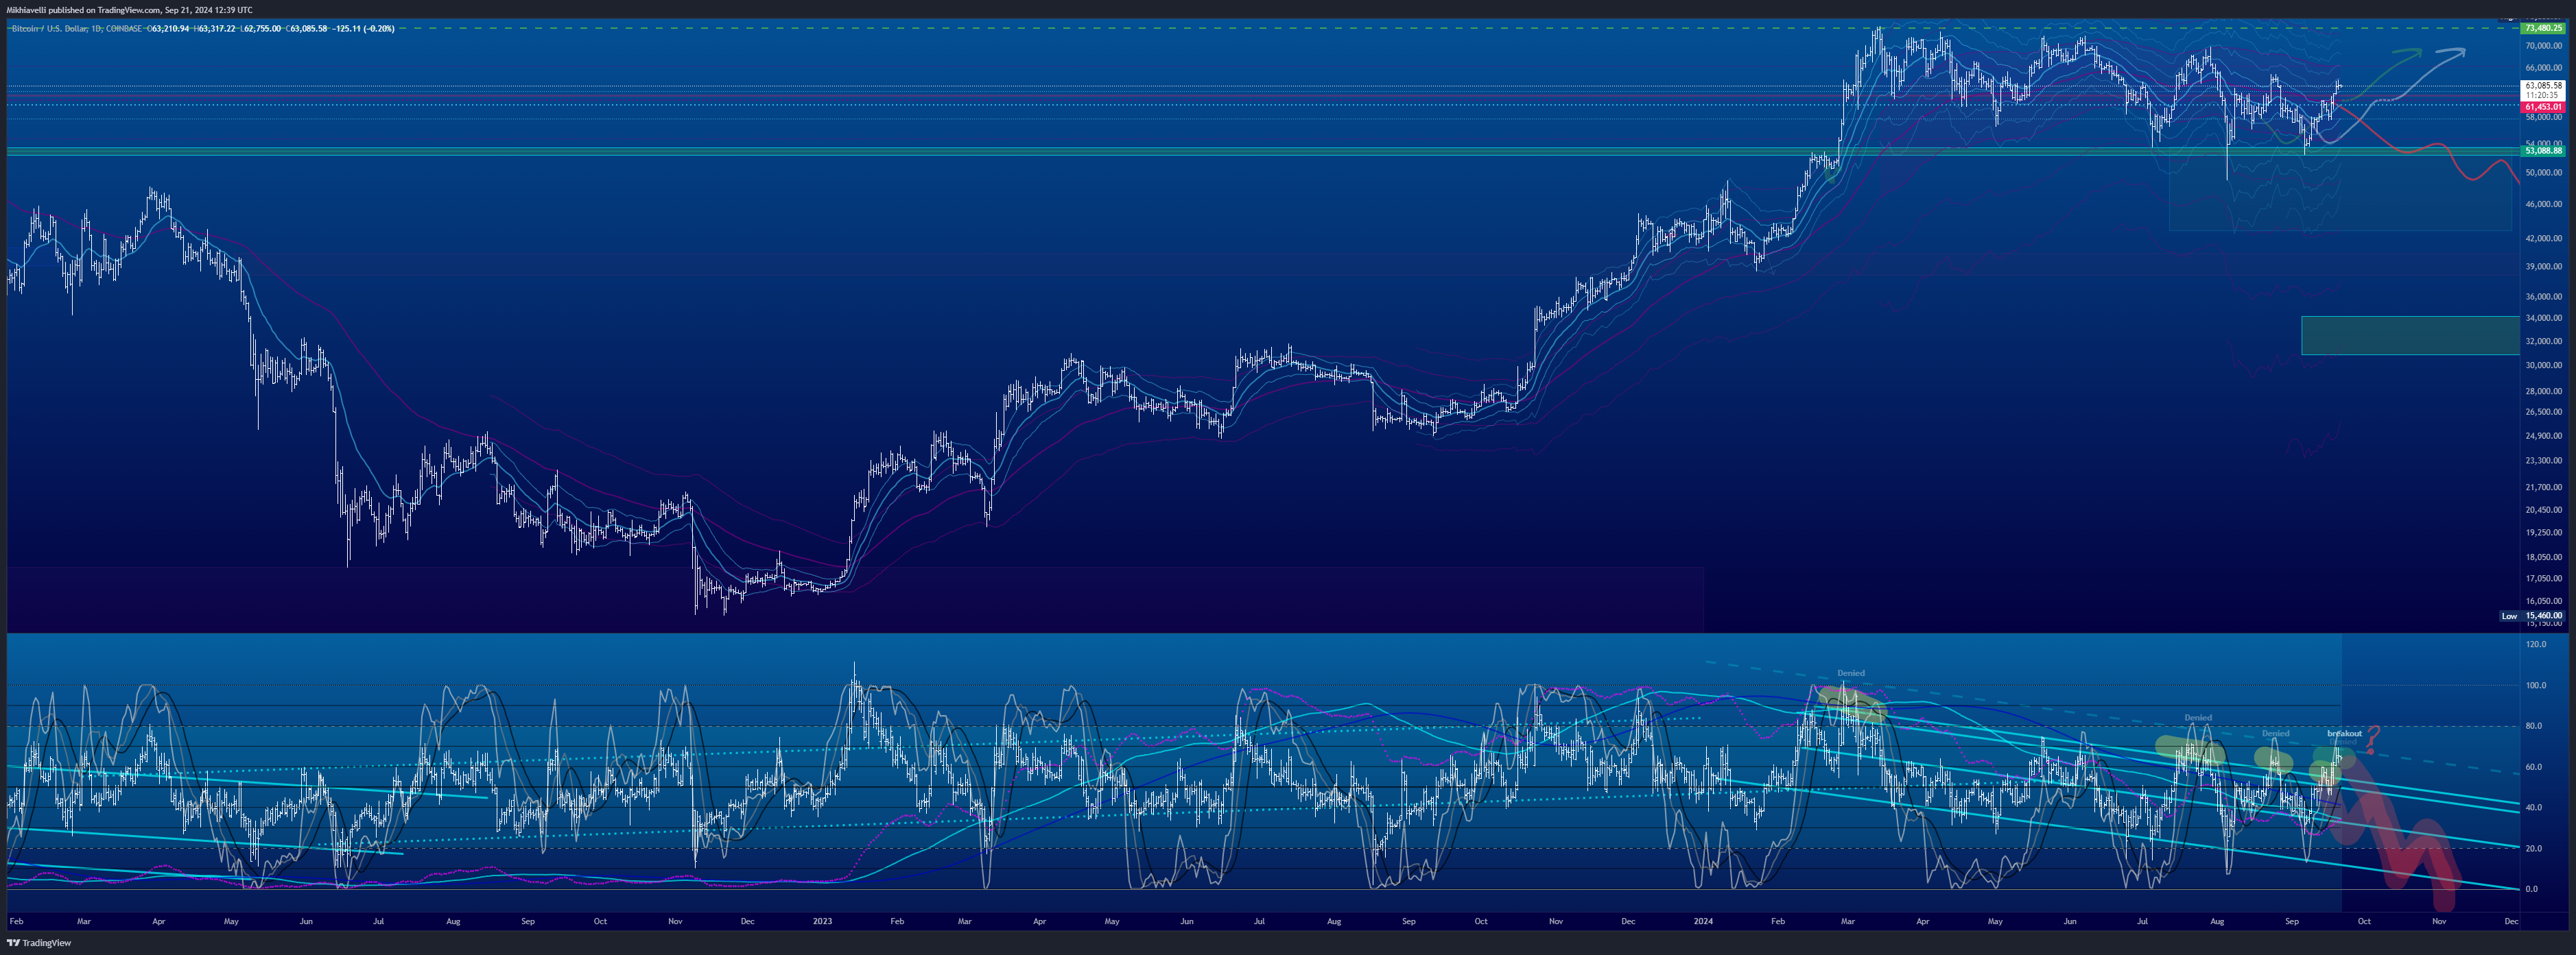2576x955 pixels.
Task: Click the close value C63,085.58
Action: click(x=307, y=28)
